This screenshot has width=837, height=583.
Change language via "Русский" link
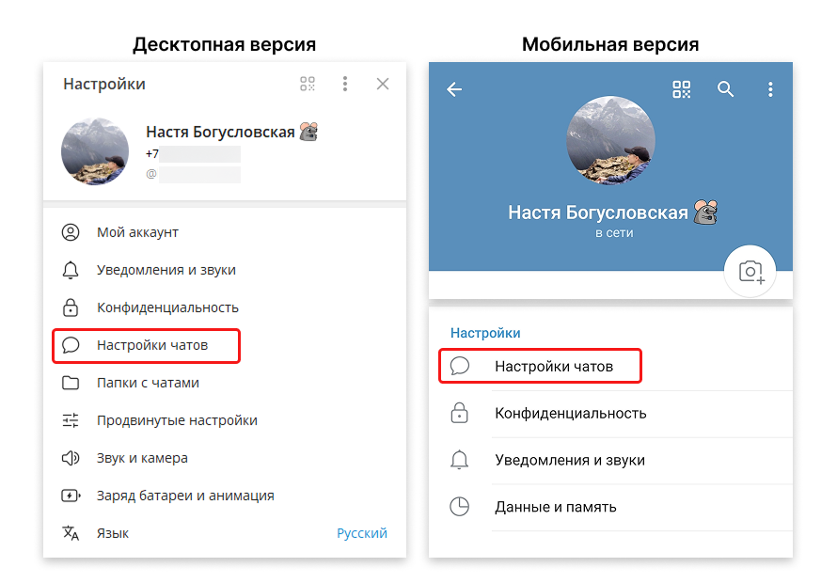point(362,533)
